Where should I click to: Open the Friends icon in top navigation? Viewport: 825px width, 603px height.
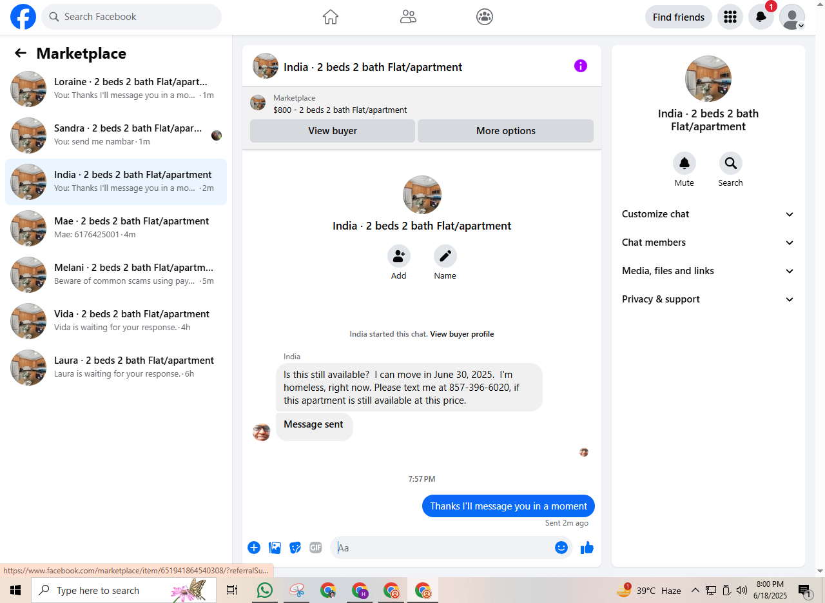(408, 17)
